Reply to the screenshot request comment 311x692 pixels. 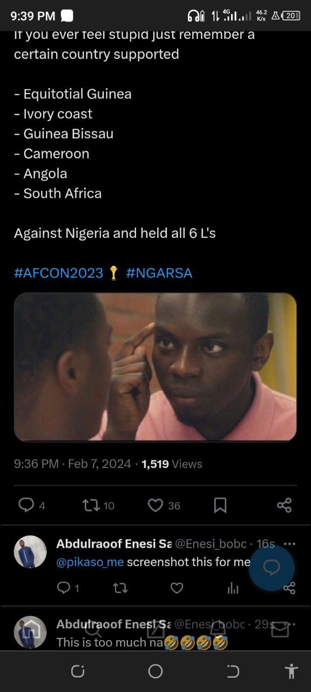pos(64,588)
